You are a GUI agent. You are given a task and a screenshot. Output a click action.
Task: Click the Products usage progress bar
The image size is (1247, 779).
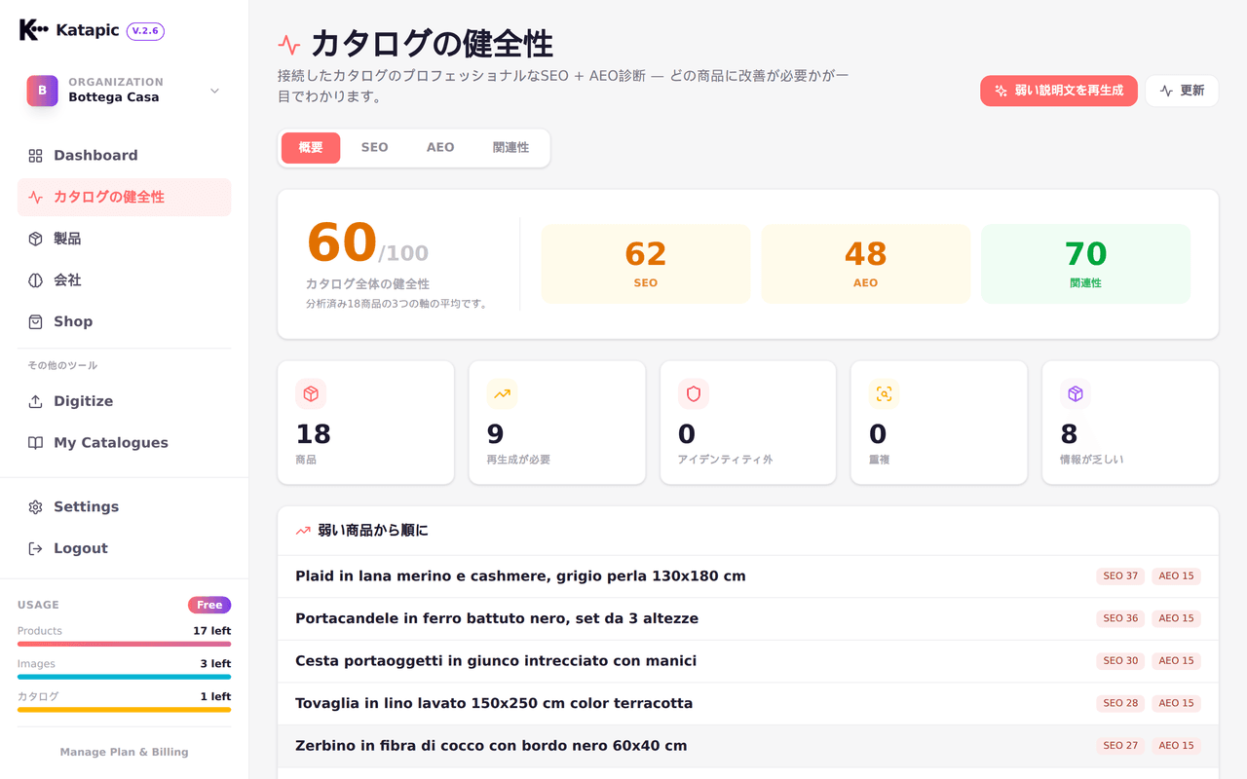[125, 644]
